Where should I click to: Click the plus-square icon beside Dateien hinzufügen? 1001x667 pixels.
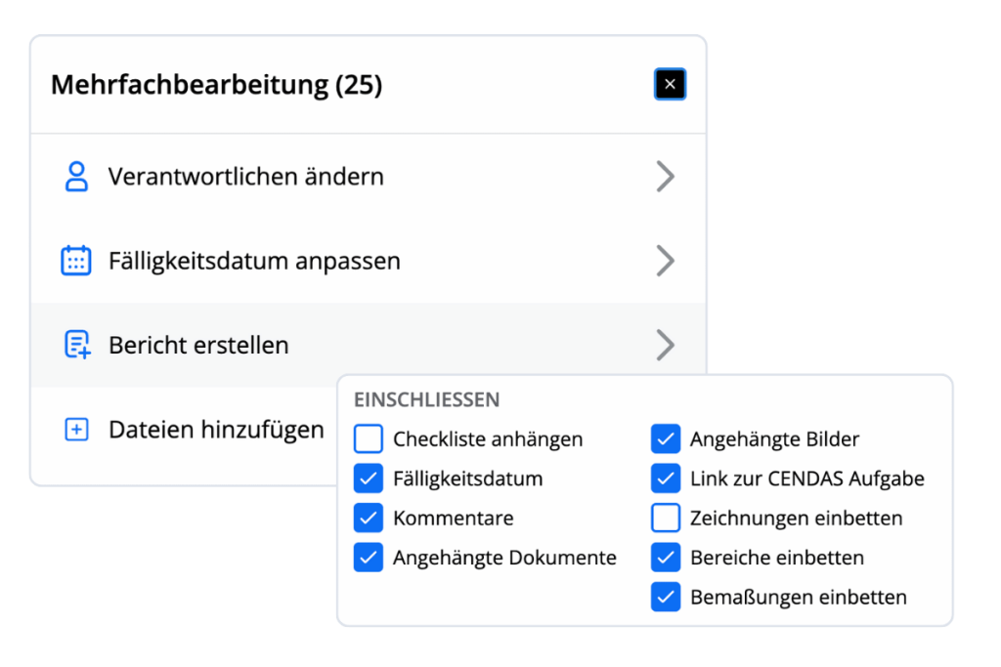pyautogui.click(x=77, y=429)
